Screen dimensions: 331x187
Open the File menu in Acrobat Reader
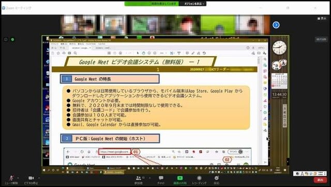(54, 44)
